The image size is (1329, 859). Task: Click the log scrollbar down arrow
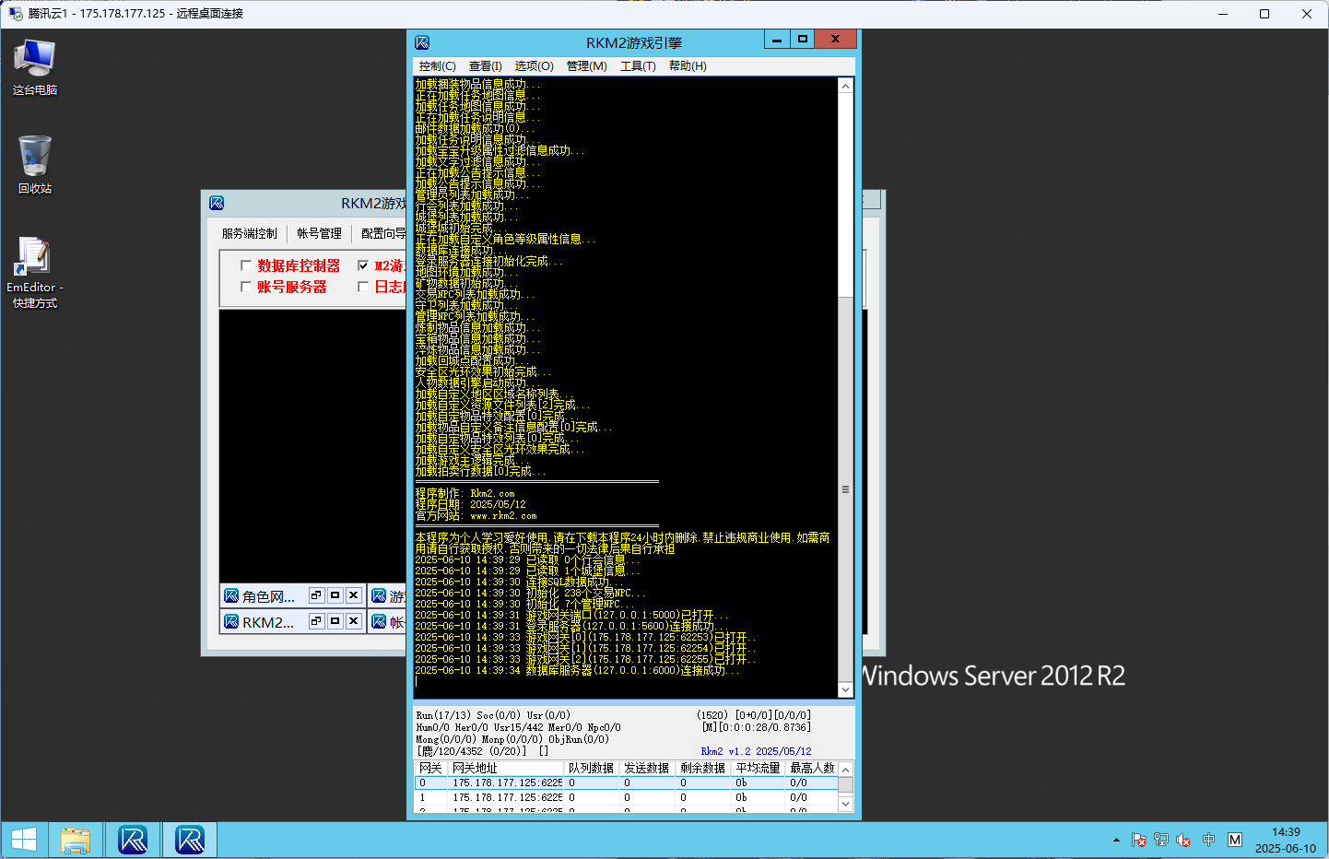(x=845, y=689)
